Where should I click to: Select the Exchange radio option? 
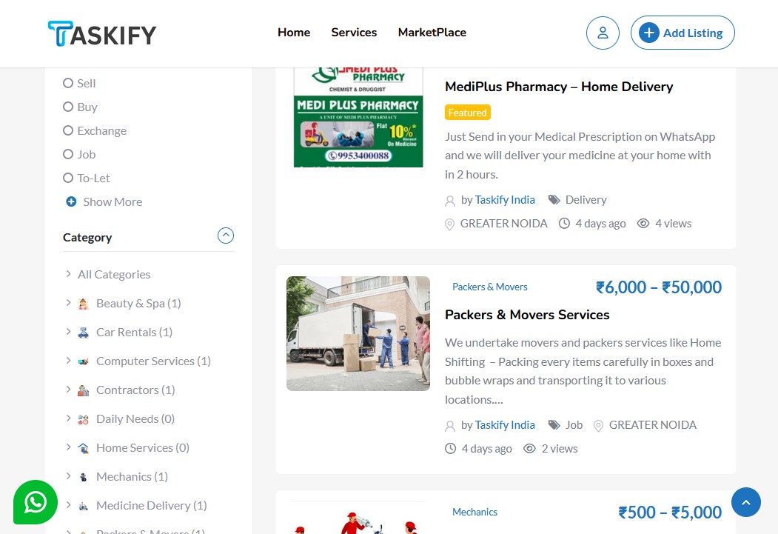click(x=68, y=130)
